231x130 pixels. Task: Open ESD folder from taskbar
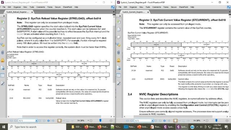tap(77, 127)
